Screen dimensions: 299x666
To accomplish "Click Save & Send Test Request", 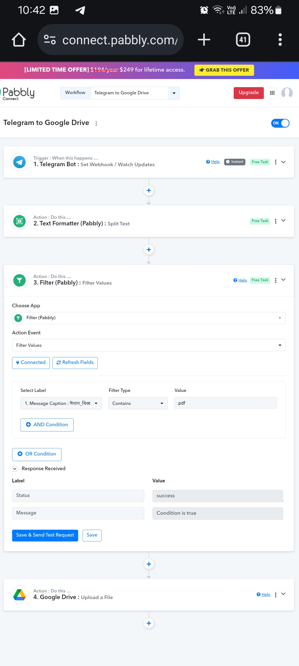I will [x=45, y=535].
